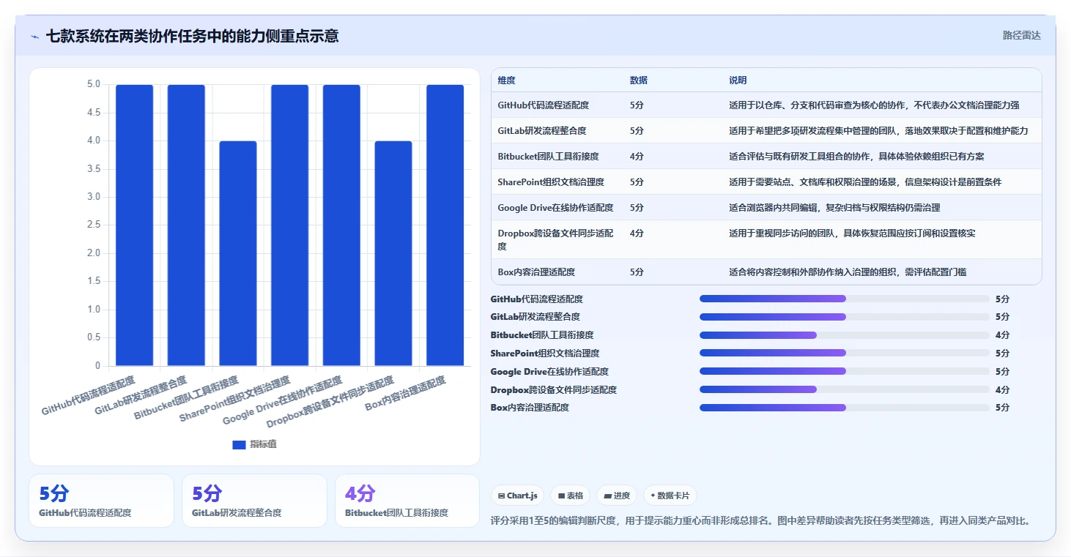Click the 4分 score in Dropbox table row
Screen dimensions: 1071x557
coord(637,233)
